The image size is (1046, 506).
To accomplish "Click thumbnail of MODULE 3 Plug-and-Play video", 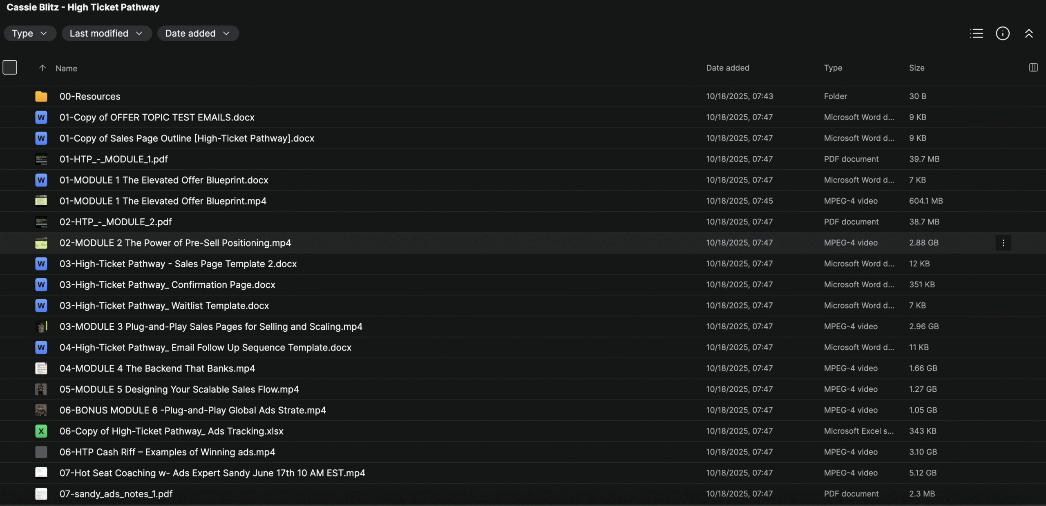I will click(x=41, y=326).
